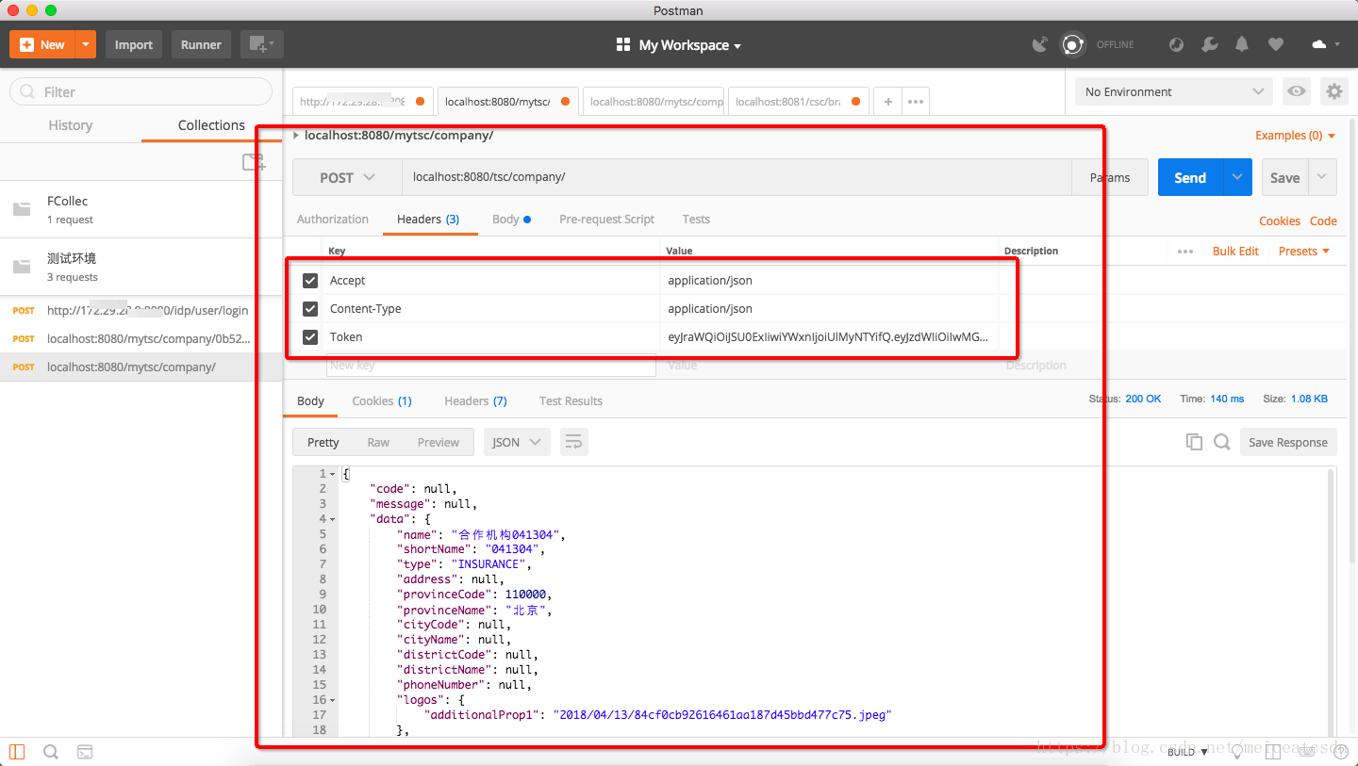
Task: Click the Params button
Action: click(x=1110, y=177)
